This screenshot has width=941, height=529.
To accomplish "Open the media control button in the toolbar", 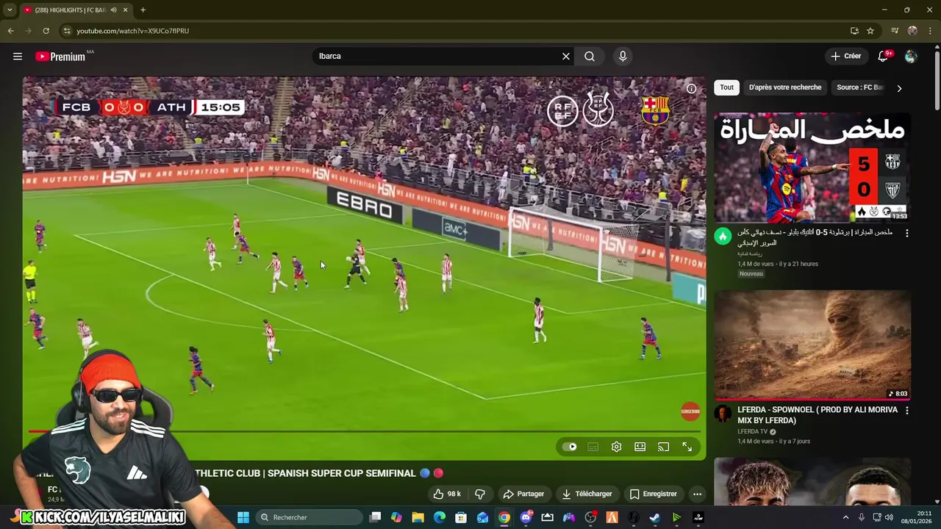I will pos(895,31).
